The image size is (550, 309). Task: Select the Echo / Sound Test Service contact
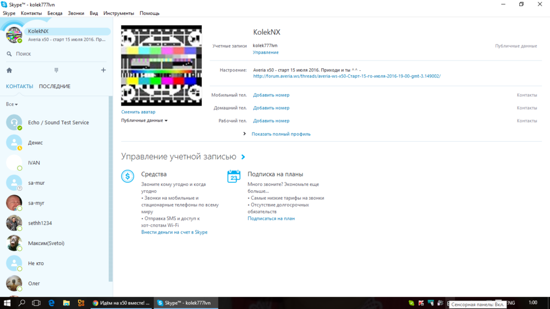click(58, 123)
